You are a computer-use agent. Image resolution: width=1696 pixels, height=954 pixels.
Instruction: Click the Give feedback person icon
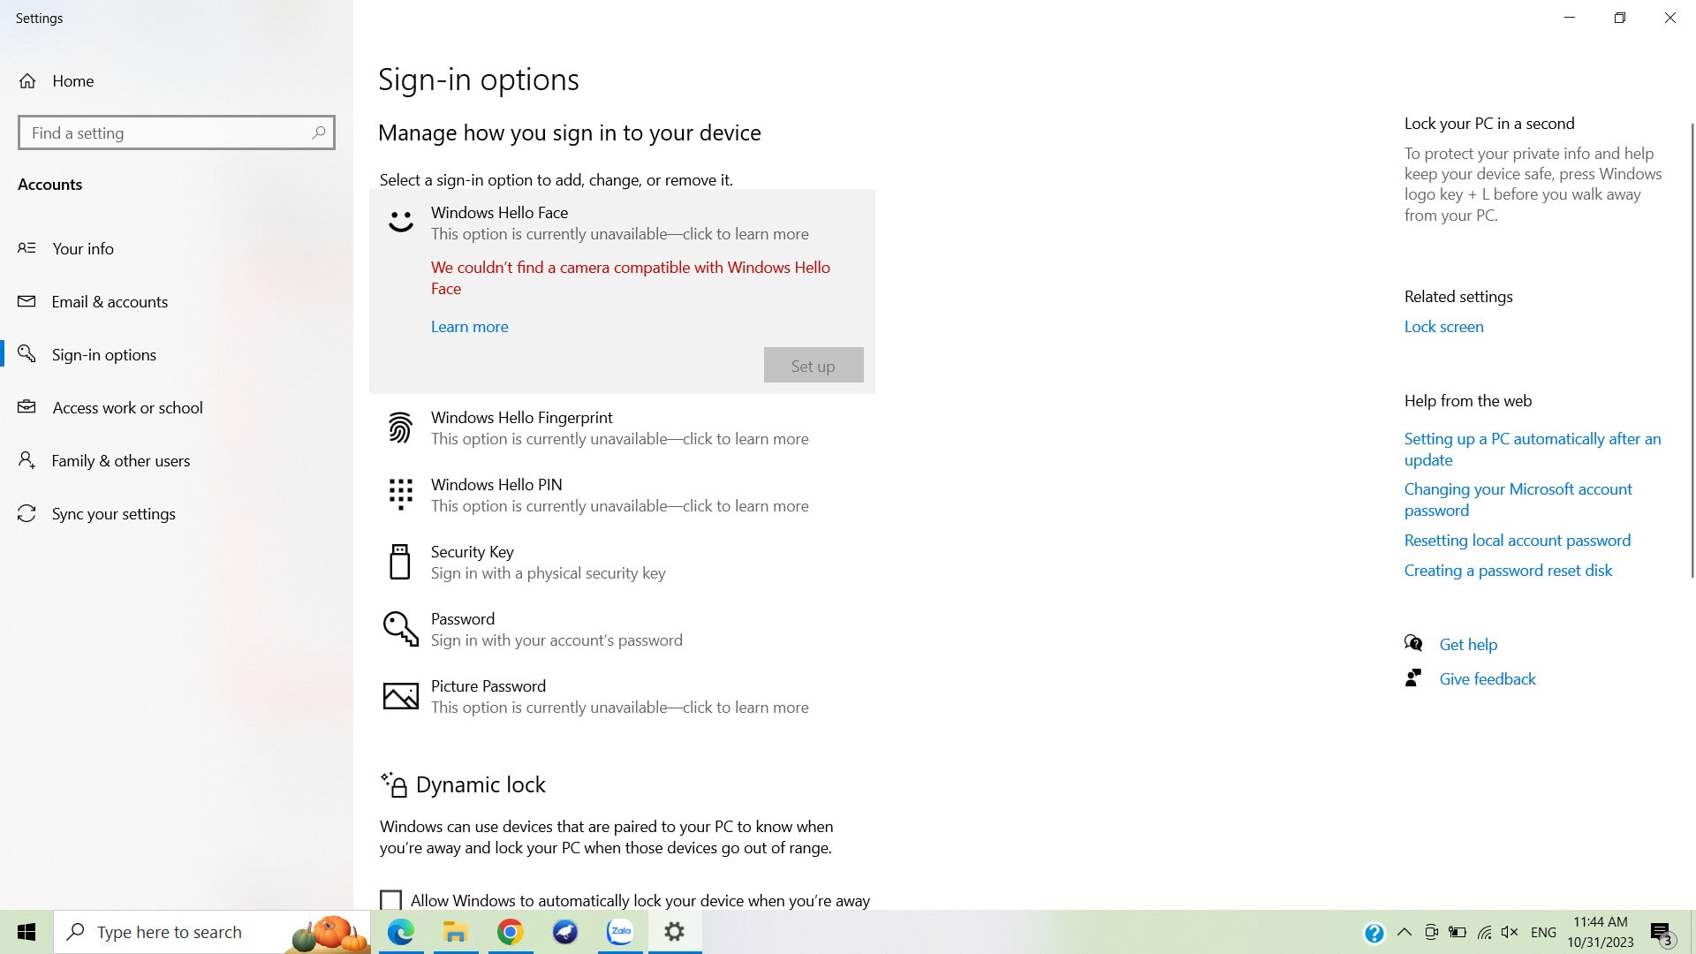(x=1413, y=678)
